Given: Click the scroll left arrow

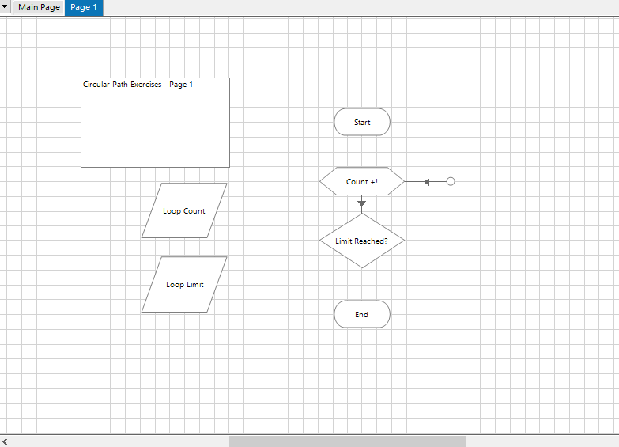Looking at the screenshot, I should (x=5, y=442).
